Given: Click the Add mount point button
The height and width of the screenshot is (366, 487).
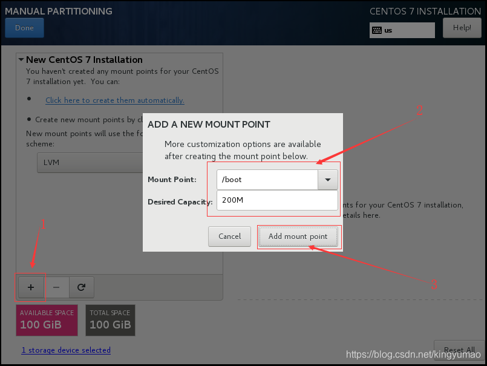Looking at the screenshot, I should tap(298, 237).
